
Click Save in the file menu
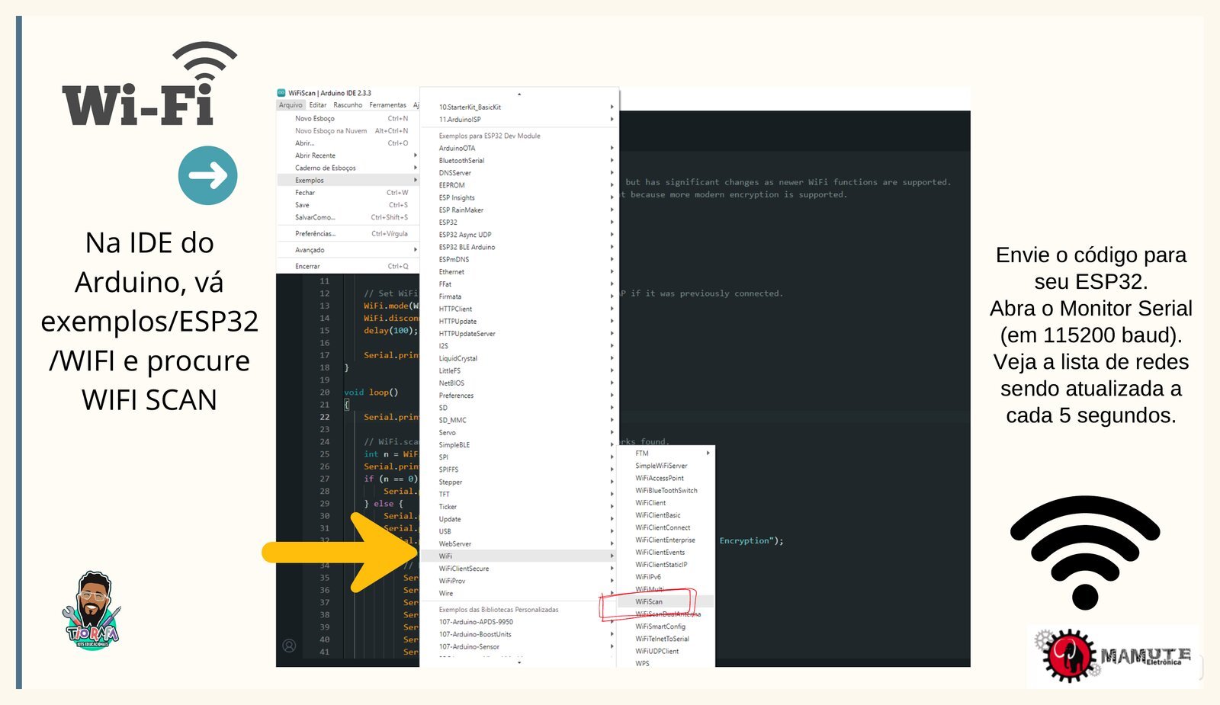click(348, 205)
